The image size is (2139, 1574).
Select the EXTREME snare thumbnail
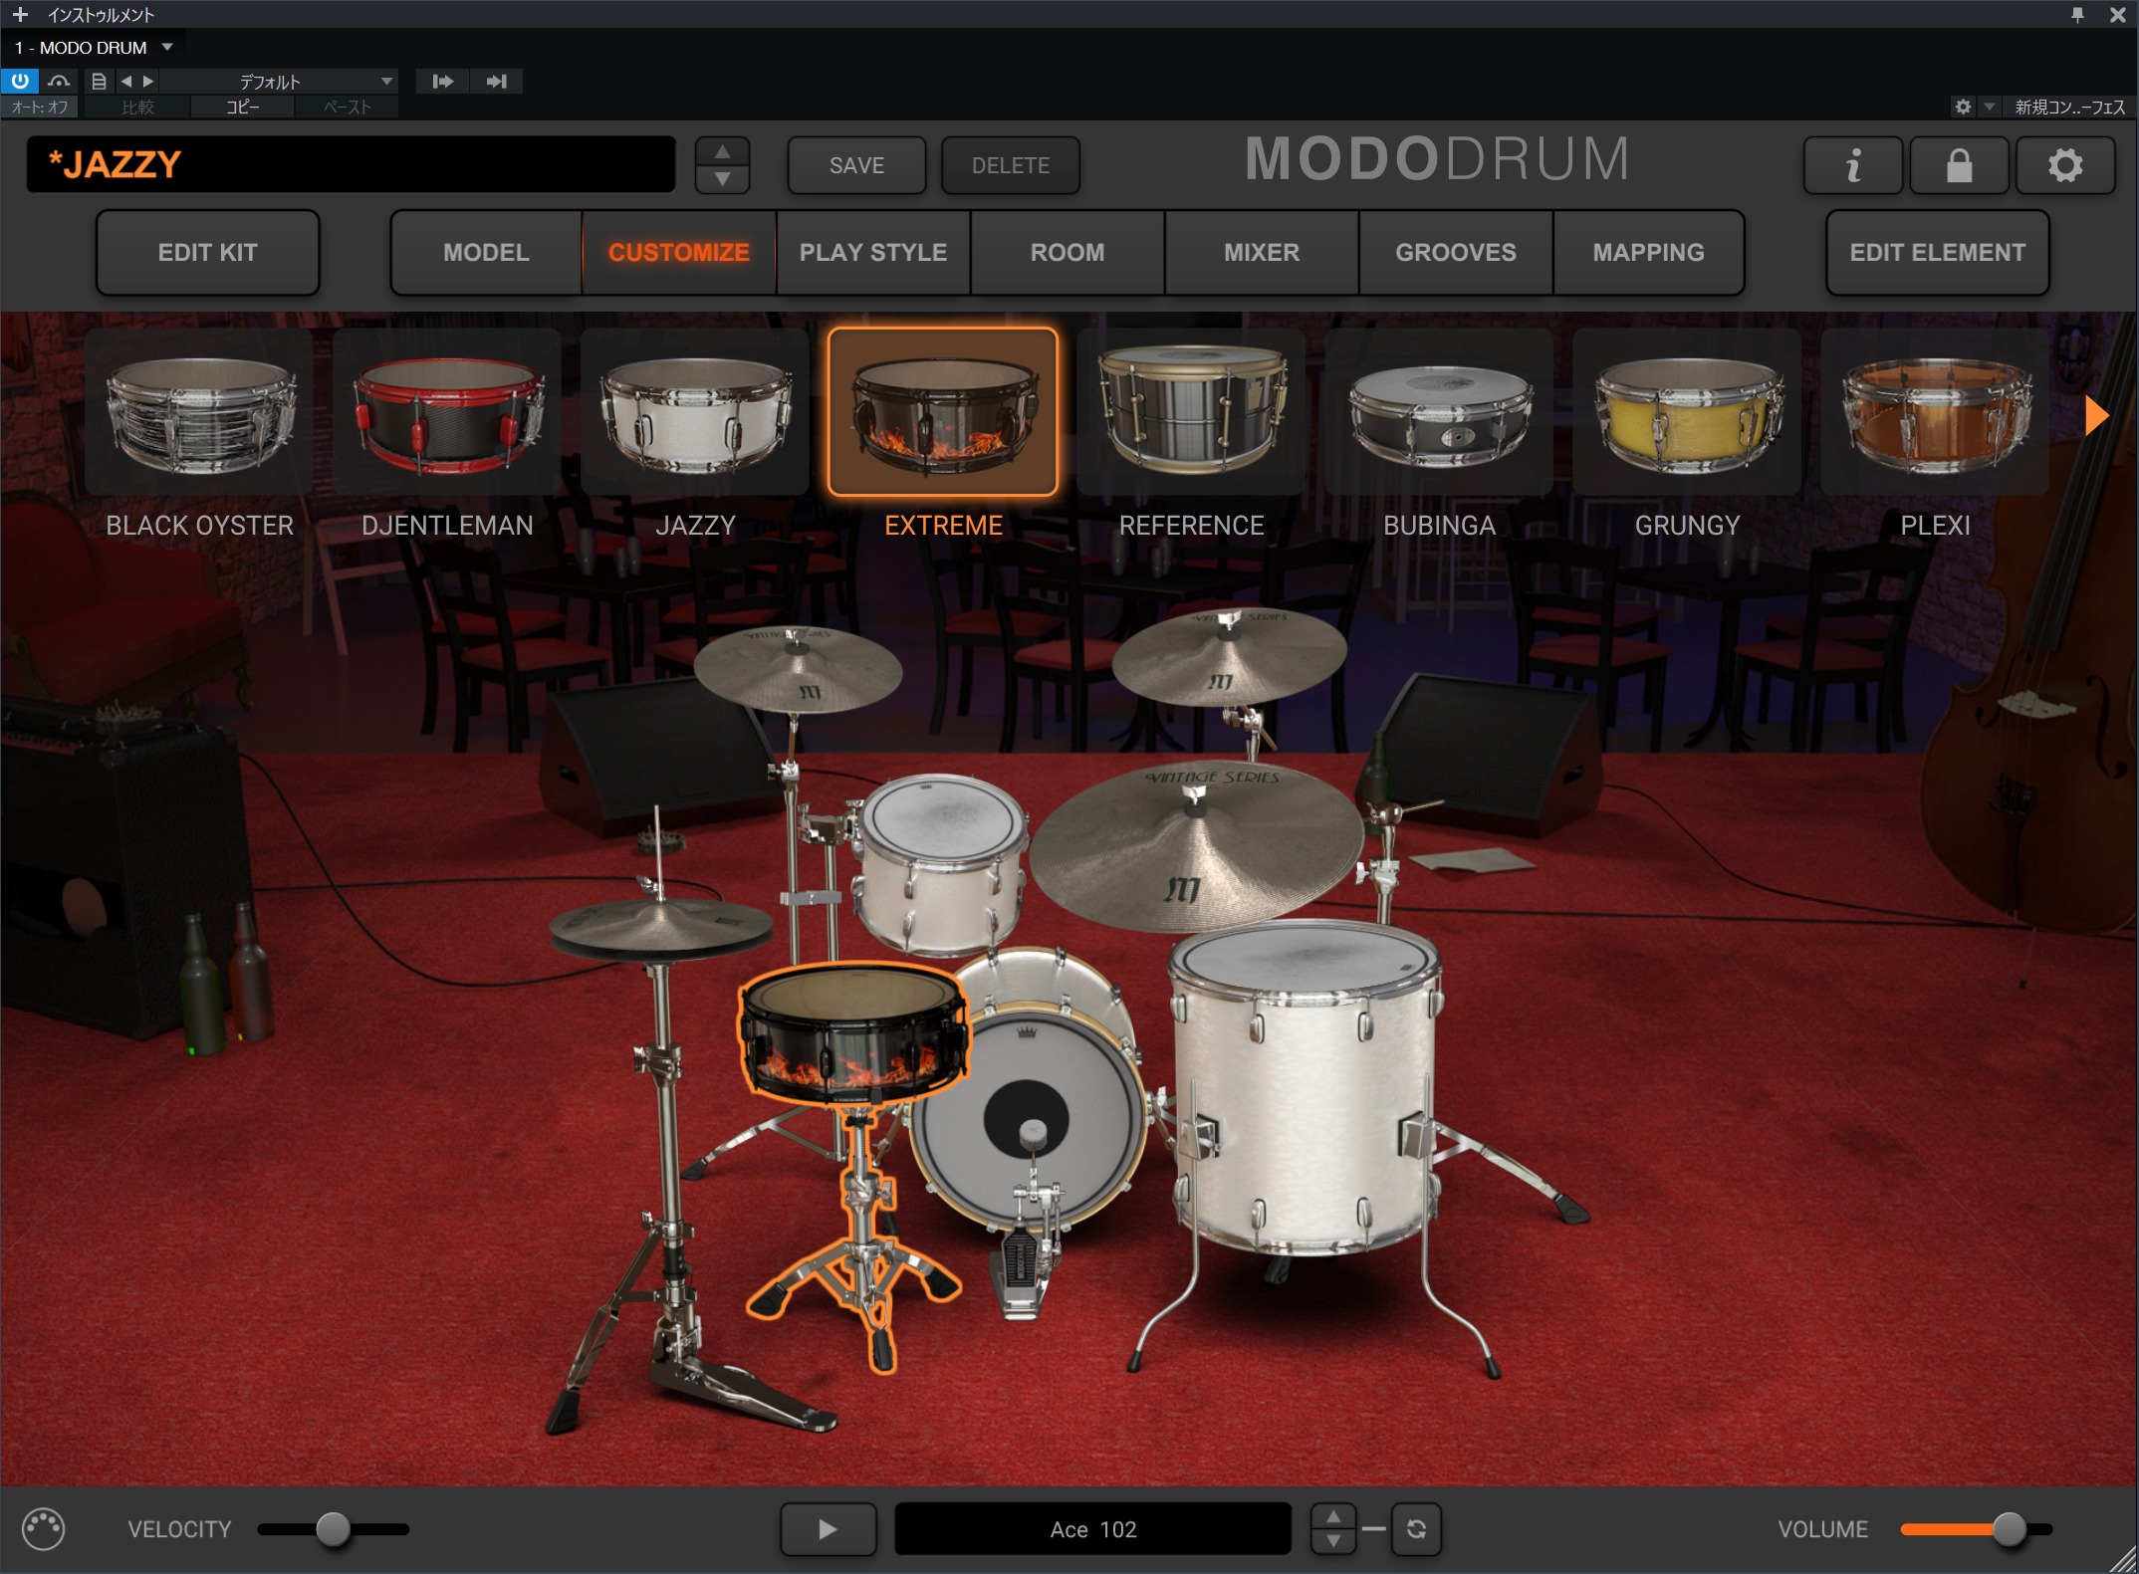click(x=943, y=411)
